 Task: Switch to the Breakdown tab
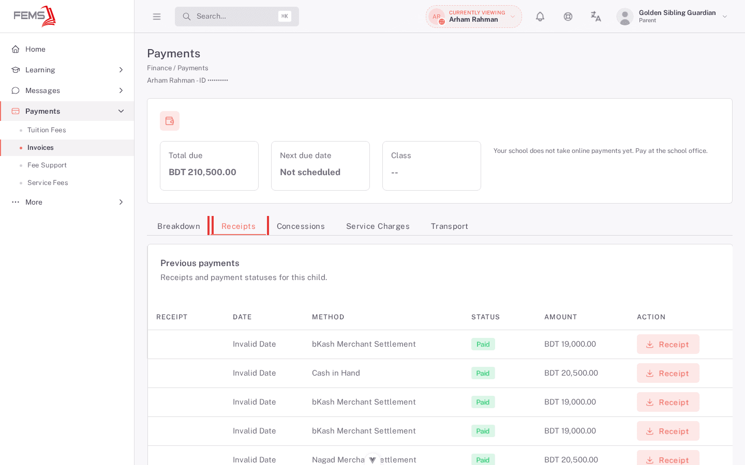click(x=178, y=226)
